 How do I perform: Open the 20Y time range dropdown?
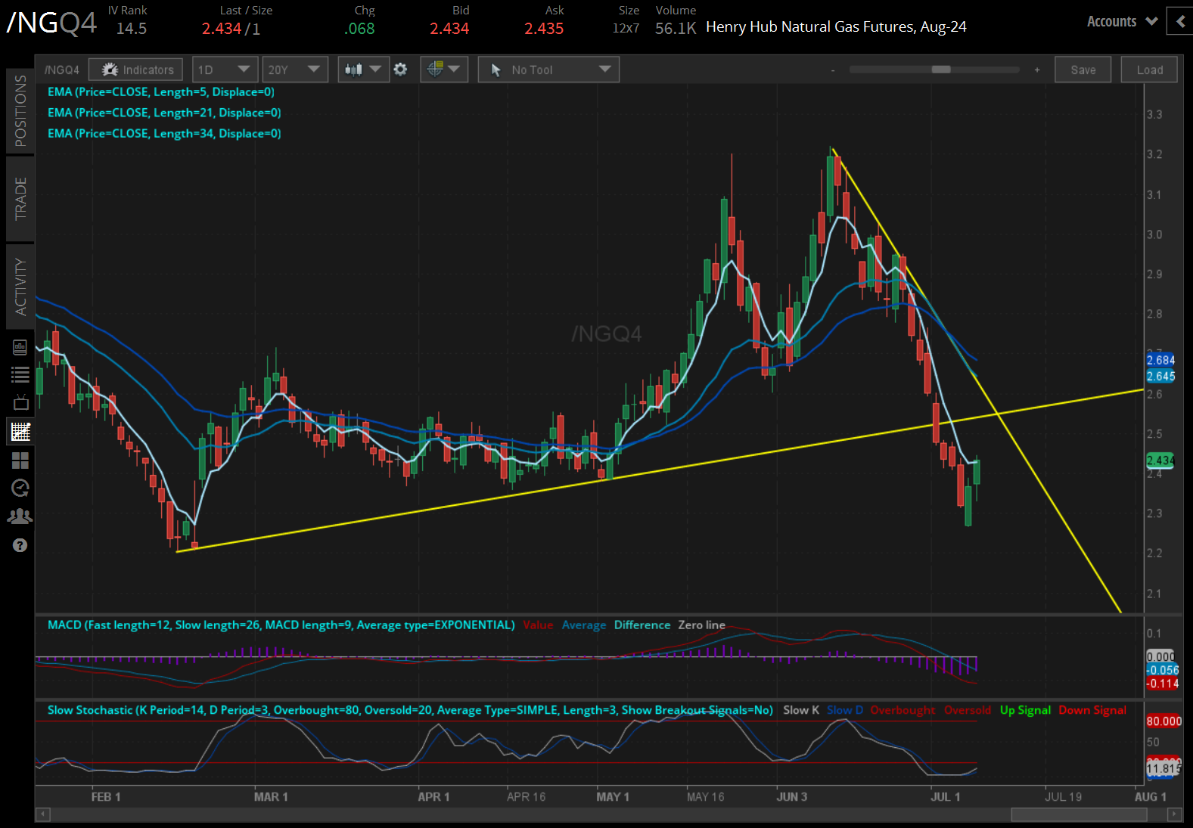coord(294,70)
